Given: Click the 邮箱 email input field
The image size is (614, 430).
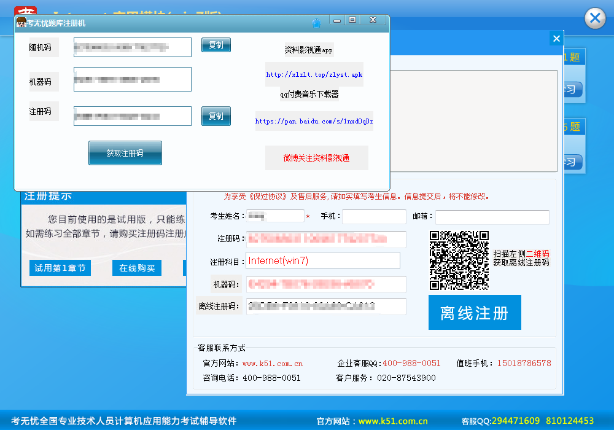Looking at the screenshot, I should (491, 216).
